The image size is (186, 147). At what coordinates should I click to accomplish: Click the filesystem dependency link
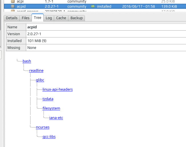51,108
